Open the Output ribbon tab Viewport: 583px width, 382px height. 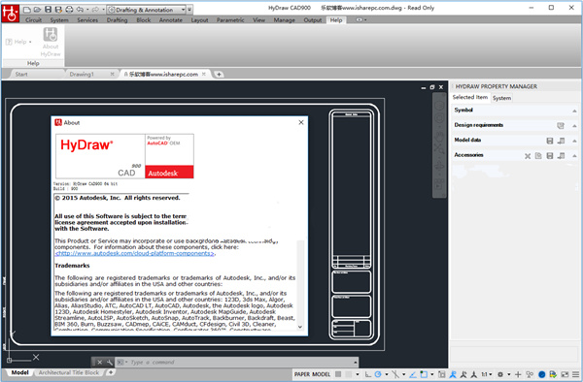click(312, 20)
